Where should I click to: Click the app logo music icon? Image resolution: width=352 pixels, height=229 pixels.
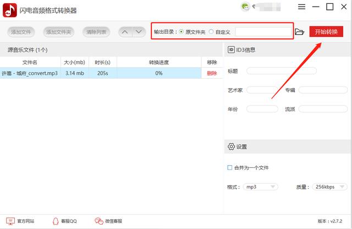10,10
